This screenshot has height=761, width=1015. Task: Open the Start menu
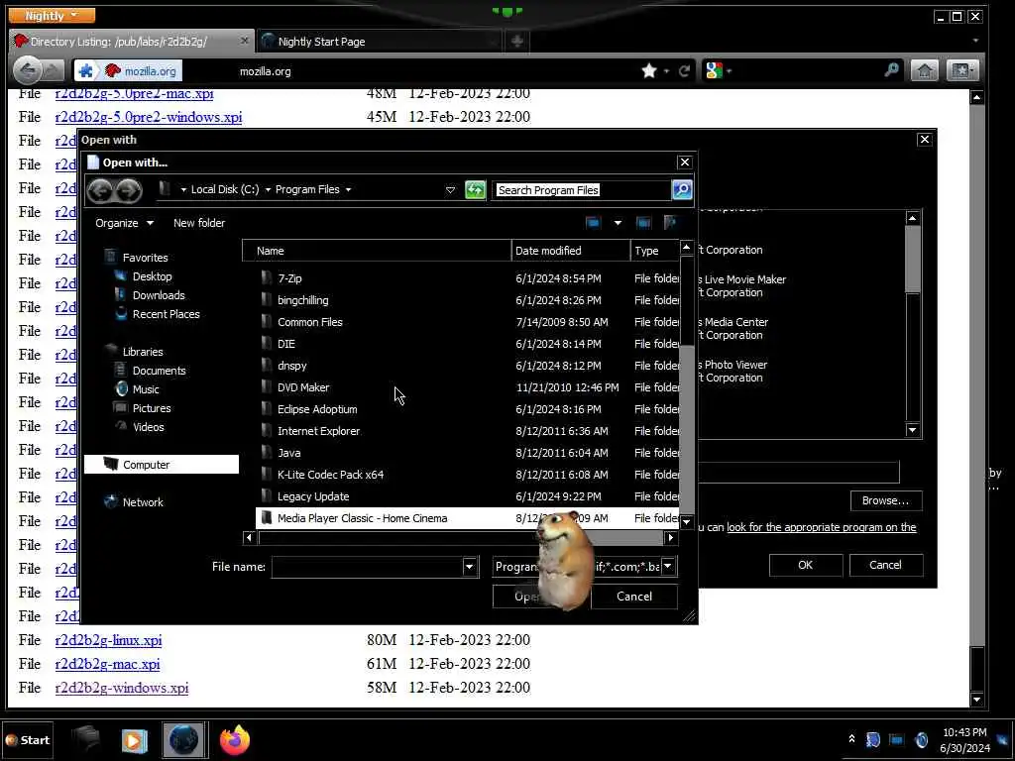(28, 740)
